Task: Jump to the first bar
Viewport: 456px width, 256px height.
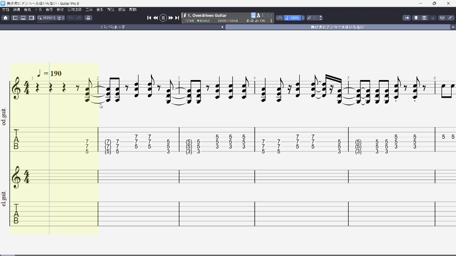Action: coord(149,18)
